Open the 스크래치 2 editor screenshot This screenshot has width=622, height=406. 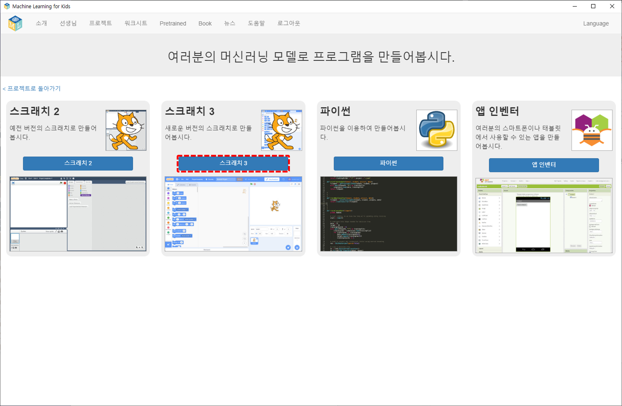click(78, 214)
